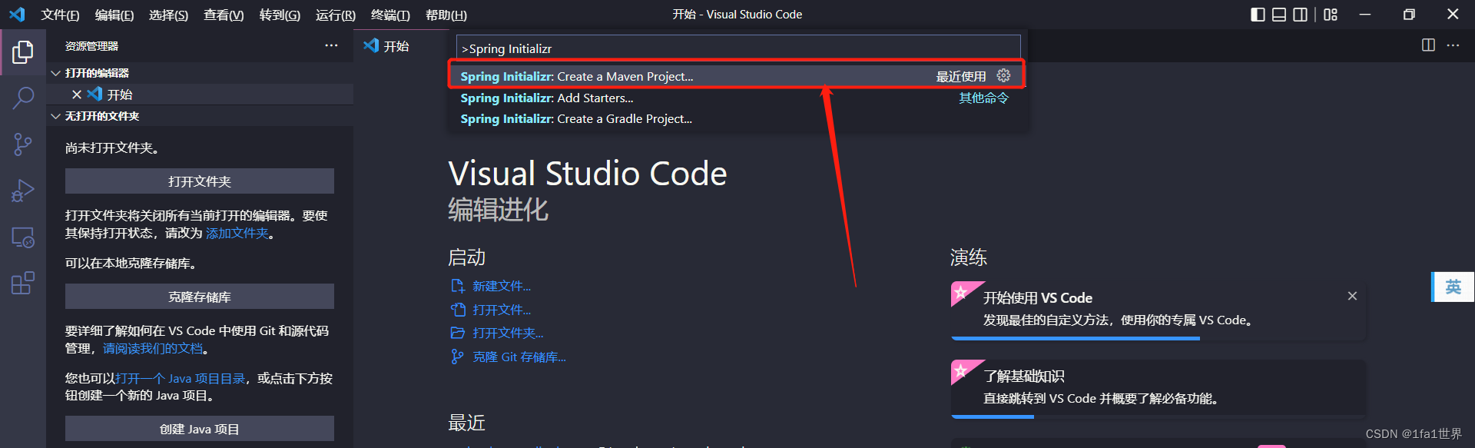Click the clone icon beside 克隆 Git 存储库
This screenshot has width=1475, height=448.
pos(458,357)
